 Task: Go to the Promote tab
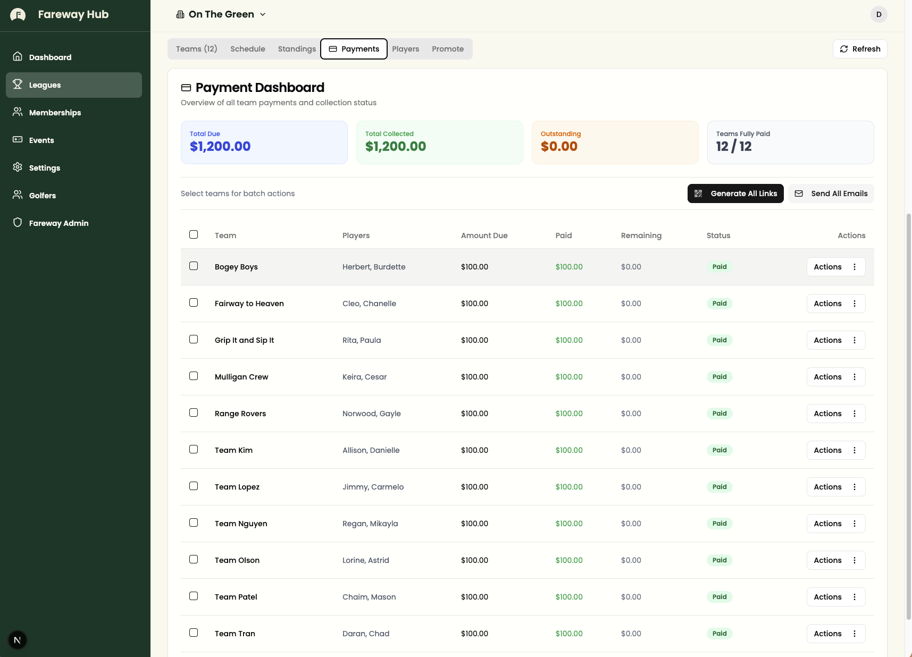[x=448, y=49]
